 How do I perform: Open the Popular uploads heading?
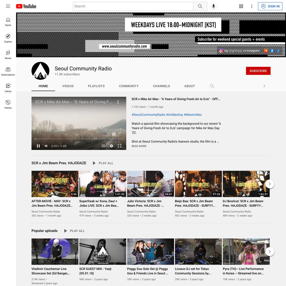tap(45, 231)
